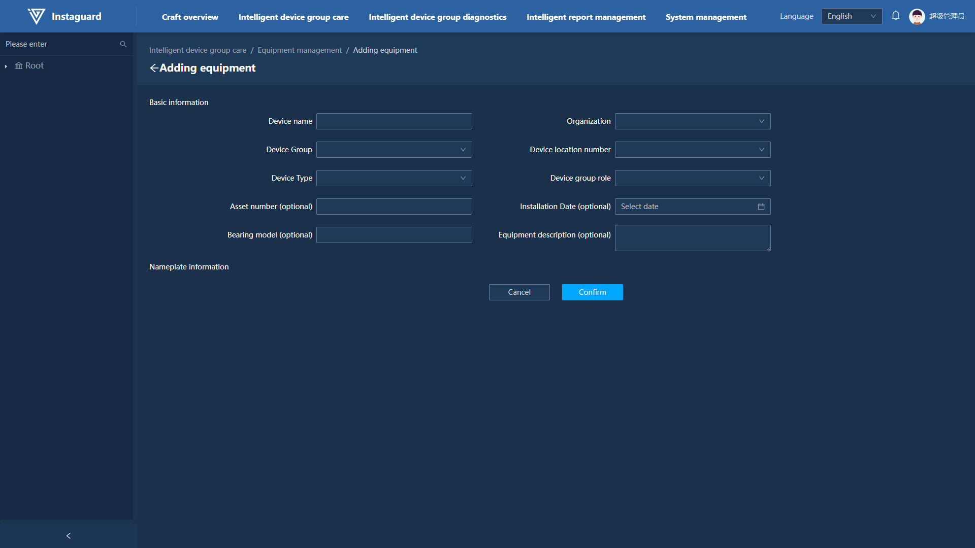Open calendar icon in Installation Date
975x548 pixels.
point(761,207)
